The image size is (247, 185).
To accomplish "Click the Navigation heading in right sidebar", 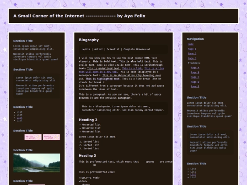I will 195,39.
